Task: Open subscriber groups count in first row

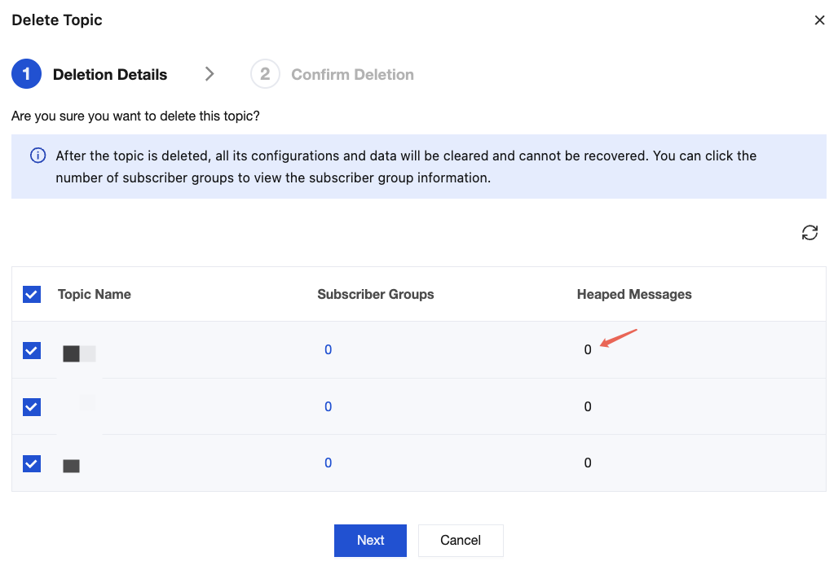Action: coord(328,350)
